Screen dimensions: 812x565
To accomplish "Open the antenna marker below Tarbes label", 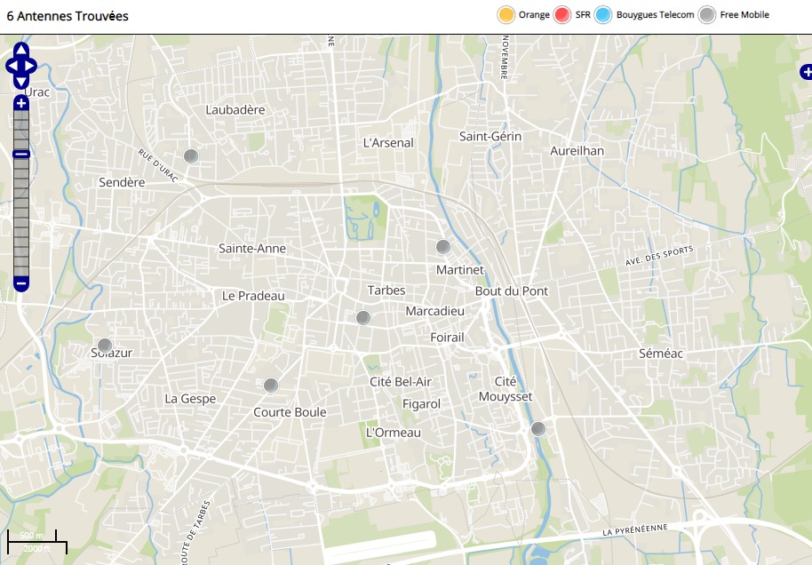I will [x=362, y=318].
